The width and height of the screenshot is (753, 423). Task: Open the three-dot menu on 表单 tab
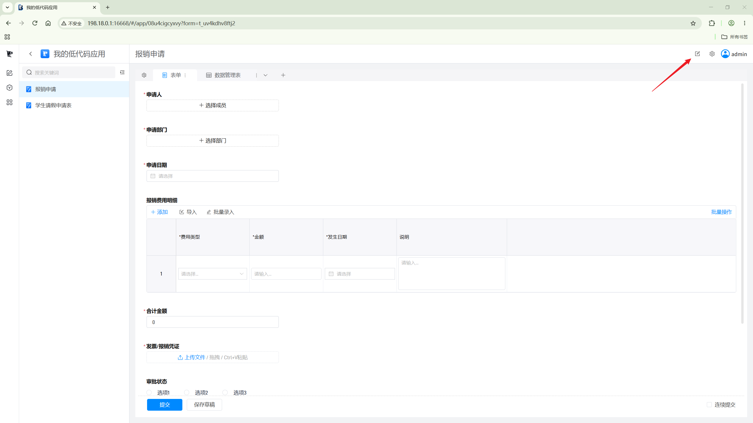point(185,75)
